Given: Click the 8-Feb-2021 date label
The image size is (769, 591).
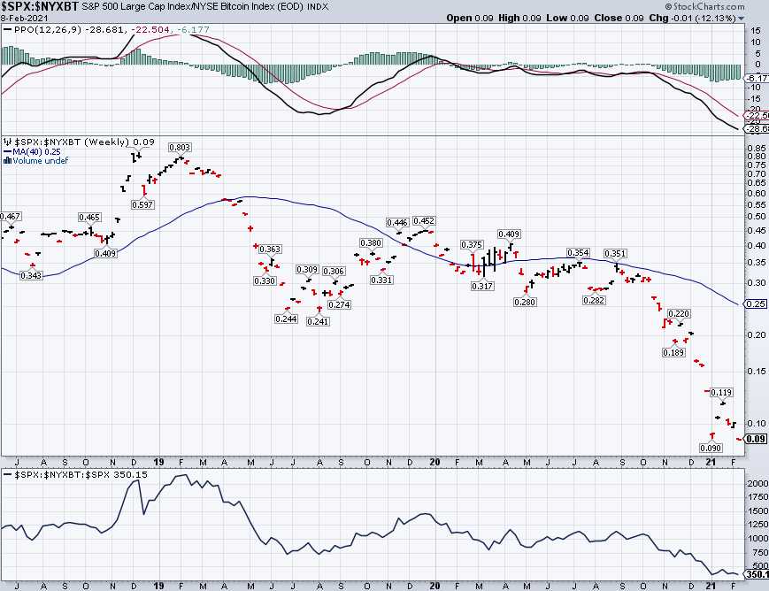Looking at the screenshot, I should (x=24, y=18).
